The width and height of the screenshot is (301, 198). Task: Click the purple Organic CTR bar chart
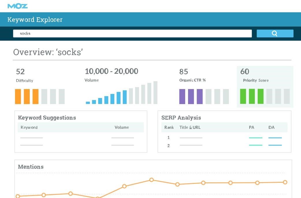pyautogui.click(x=204, y=96)
